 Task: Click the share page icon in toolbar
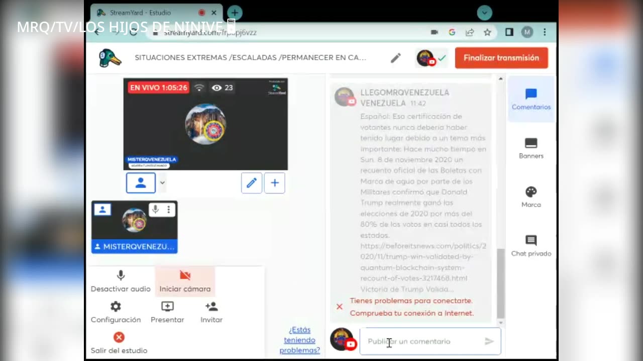pyautogui.click(x=470, y=32)
